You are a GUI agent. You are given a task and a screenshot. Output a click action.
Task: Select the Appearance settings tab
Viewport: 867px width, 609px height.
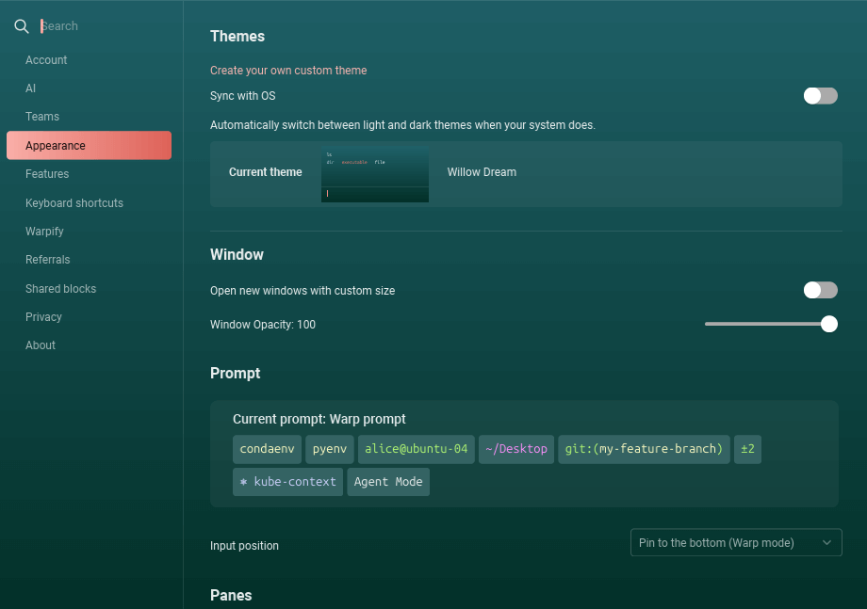(89, 145)
